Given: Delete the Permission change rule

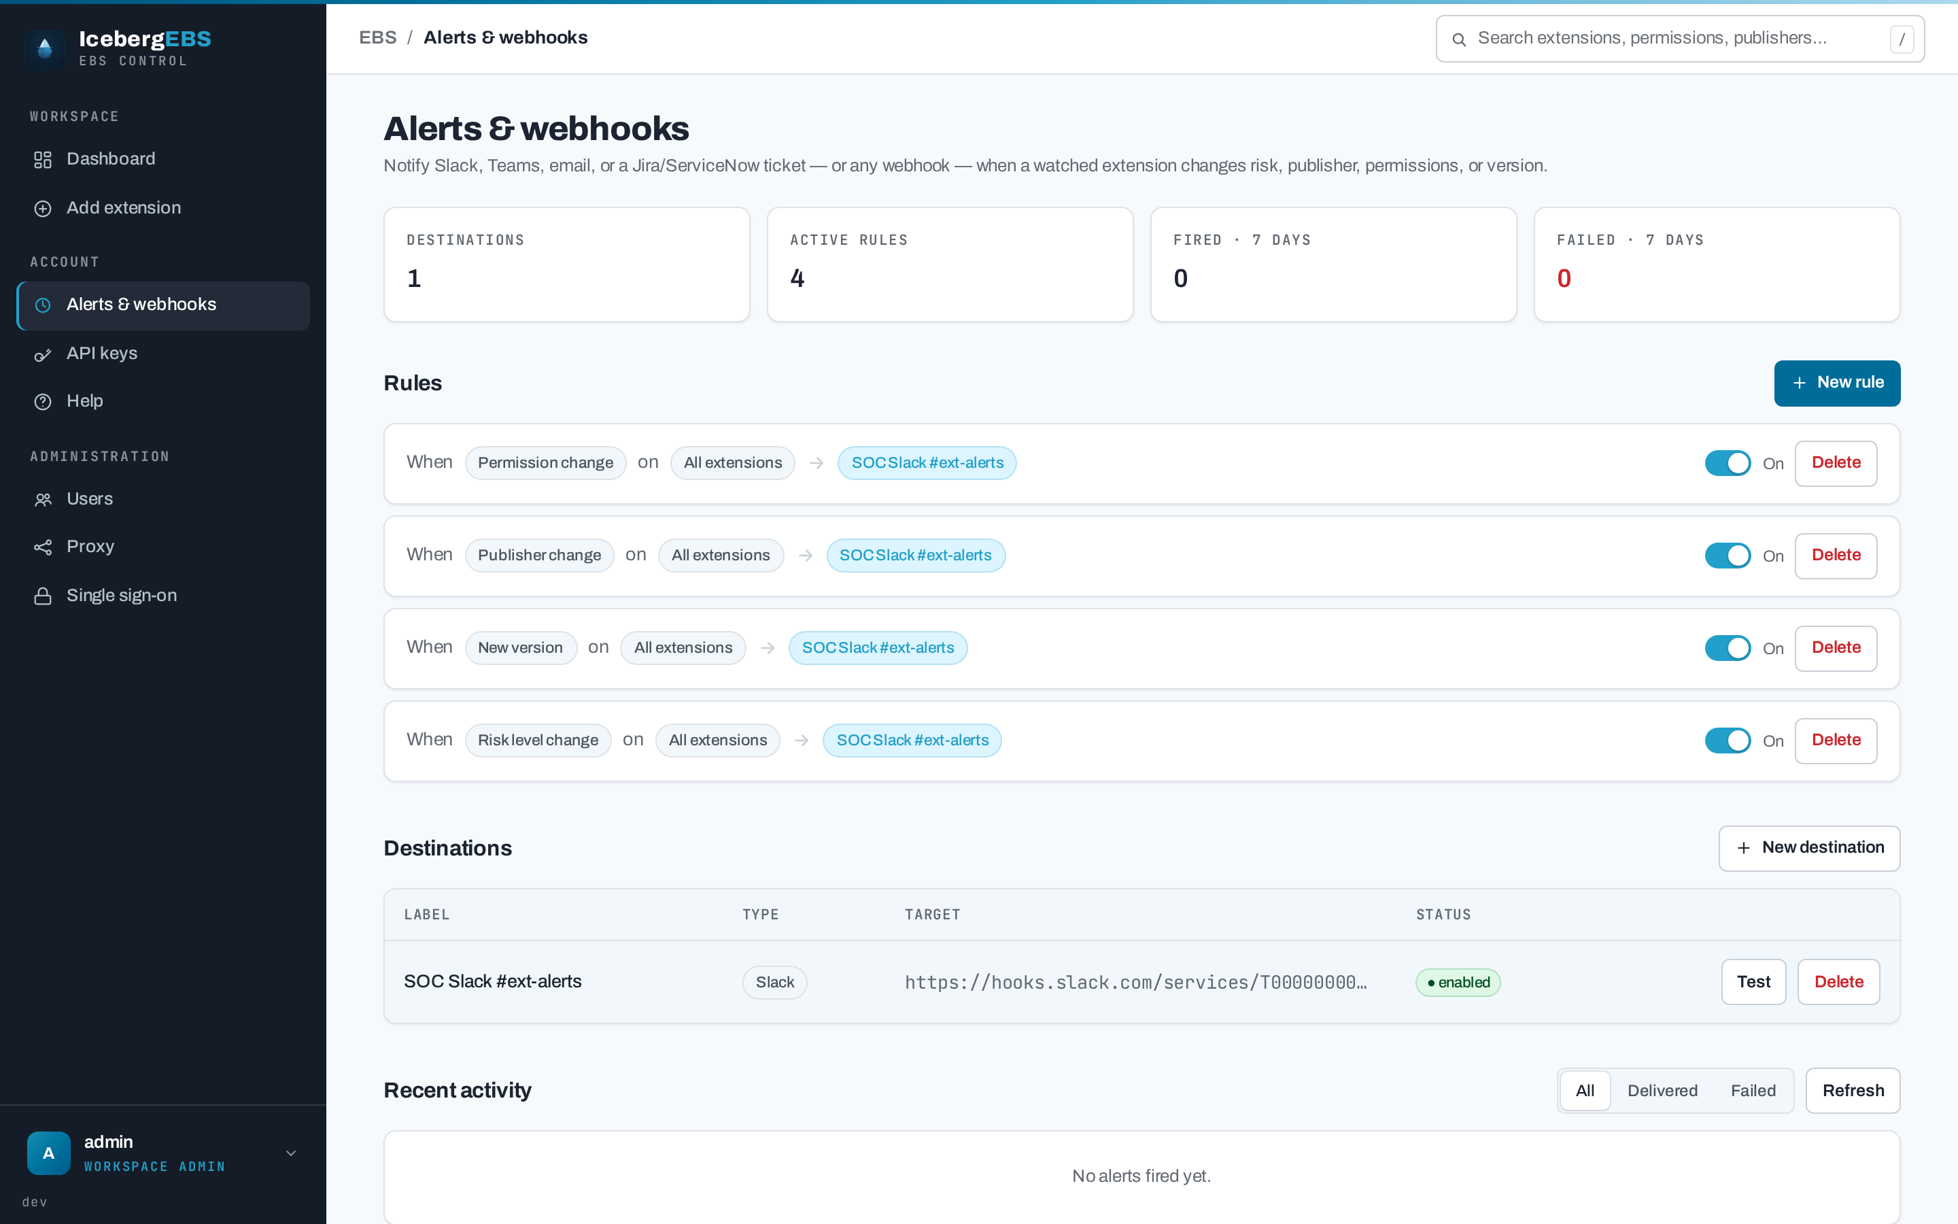Looking at the screenshot, I should pos(1836,463).
